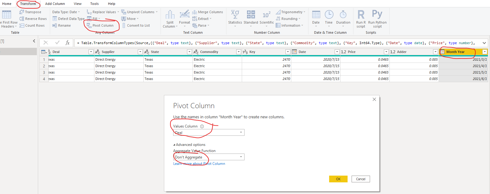Select row number 4
The width and height of the screenshot is (490, 194).
point(44,79)
